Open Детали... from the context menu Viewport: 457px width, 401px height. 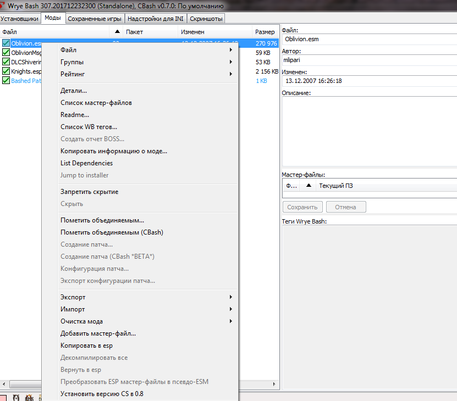coord(148,91)
